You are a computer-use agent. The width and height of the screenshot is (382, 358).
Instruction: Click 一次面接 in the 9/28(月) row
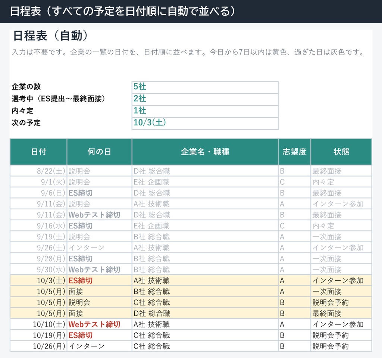point(327,258)
